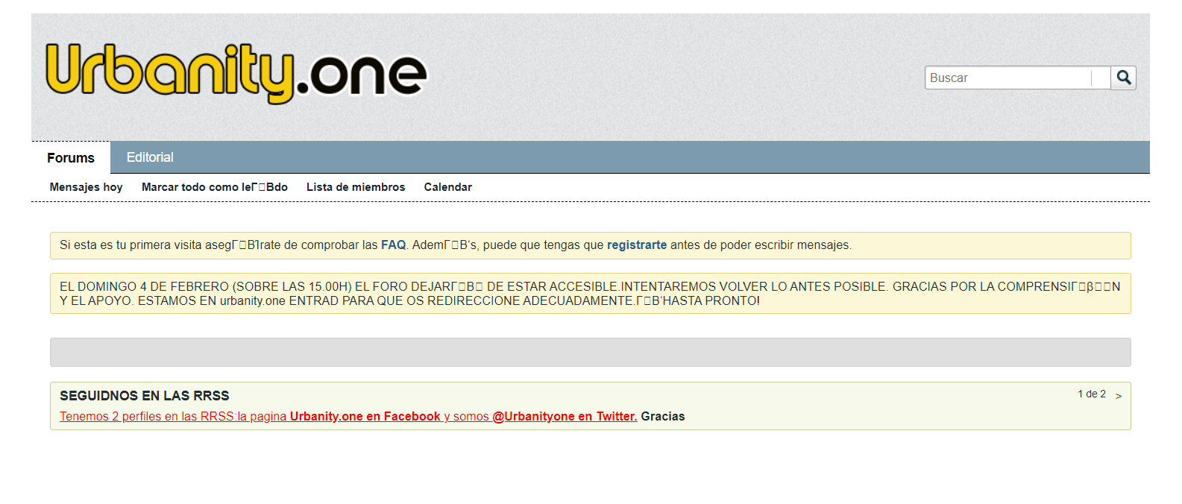Screen dimensions: 1182x504
Task: Go to next announcement with the > arrow
Action: pyautogui.click(x=1118, y=396)
